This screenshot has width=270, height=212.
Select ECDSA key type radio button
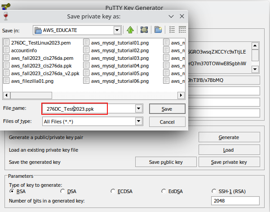[113, 191]
